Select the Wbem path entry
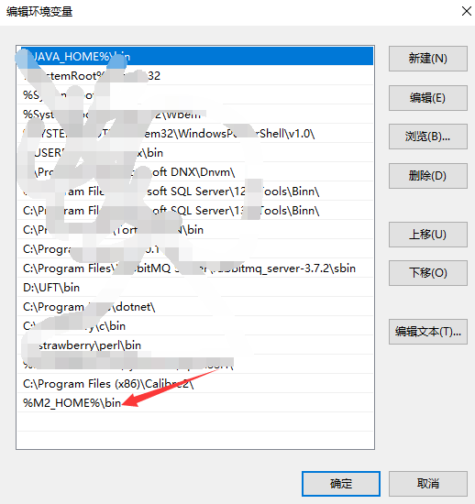This screenshot has width=475, height=504. [x=195, y=115]
